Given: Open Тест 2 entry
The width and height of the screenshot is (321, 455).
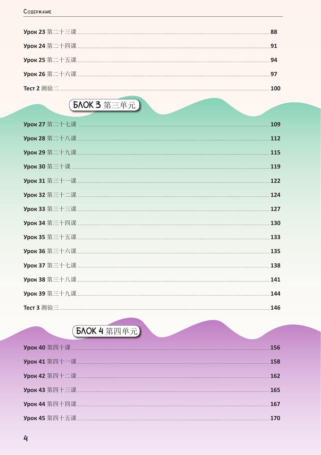Looking at the screenshot, I should click(x=41, y=89).
